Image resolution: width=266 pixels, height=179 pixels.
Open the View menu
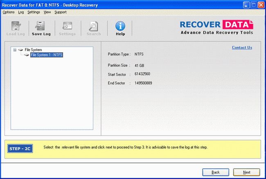[47, 12]
